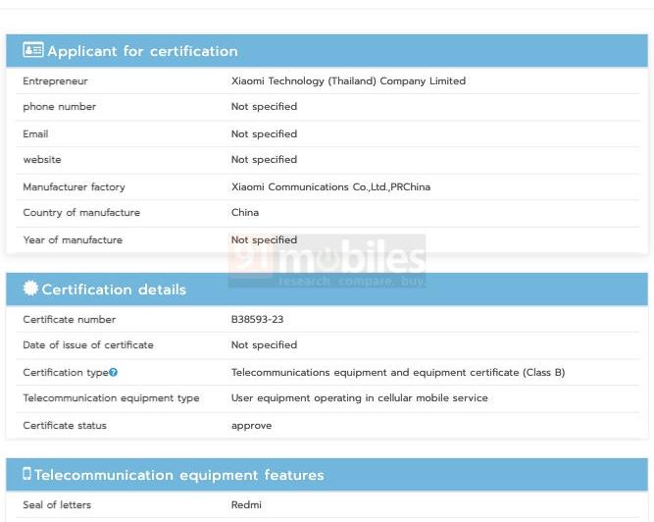Click Not specified in Year of manufacture row
This screenshot has width=654, height=522.
pyautogui.click(x=264, y=240)
